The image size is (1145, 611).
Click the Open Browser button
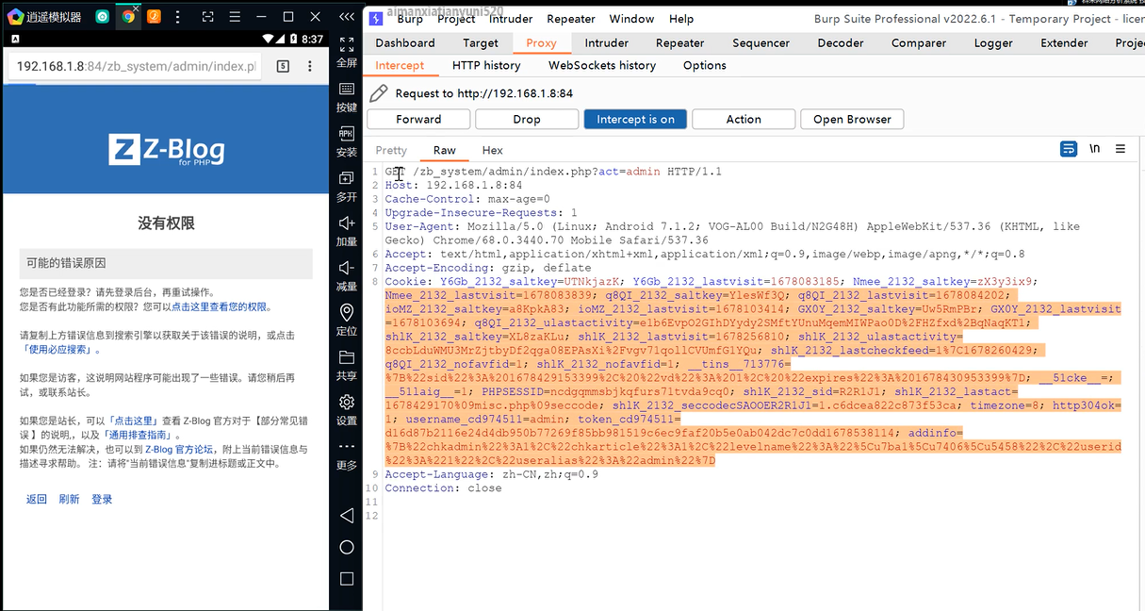coord(852,119)
